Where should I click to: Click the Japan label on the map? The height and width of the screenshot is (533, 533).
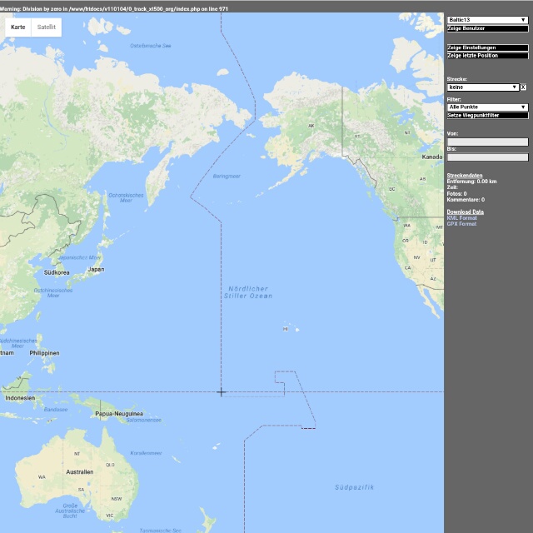tap(96, 269)
